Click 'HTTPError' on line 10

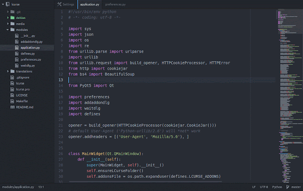220,63
